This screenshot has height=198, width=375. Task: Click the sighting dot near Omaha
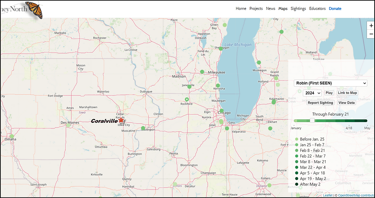(x=12, y=136)
